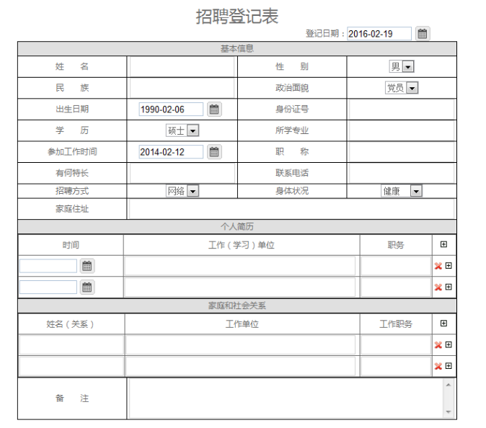Click the 工作（学习）单位 column header
Image resolution: width=486 pixels, height=428 pixels.
[242, 245]
